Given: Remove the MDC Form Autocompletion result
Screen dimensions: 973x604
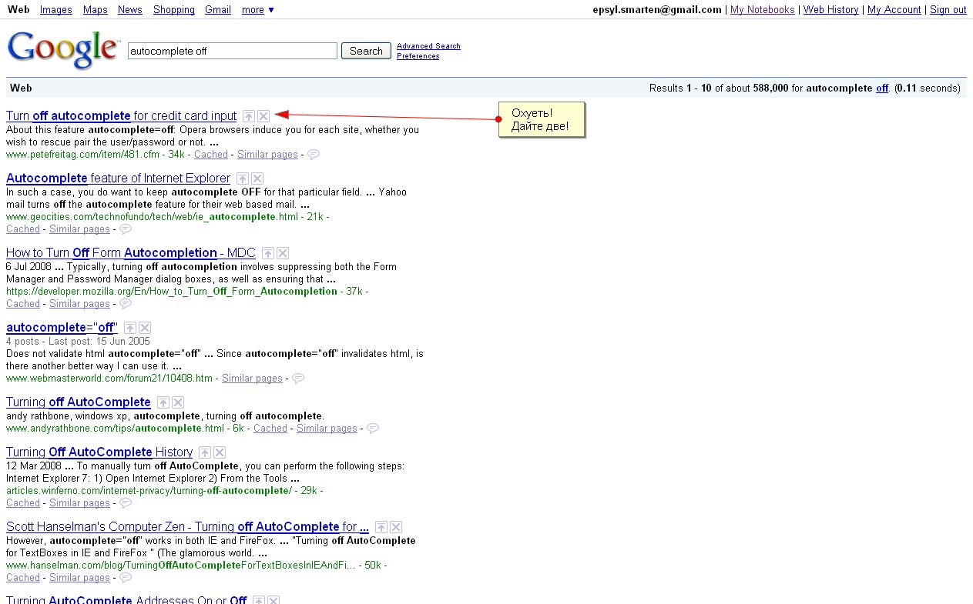Looking at the screenshot, I should 283,253.
